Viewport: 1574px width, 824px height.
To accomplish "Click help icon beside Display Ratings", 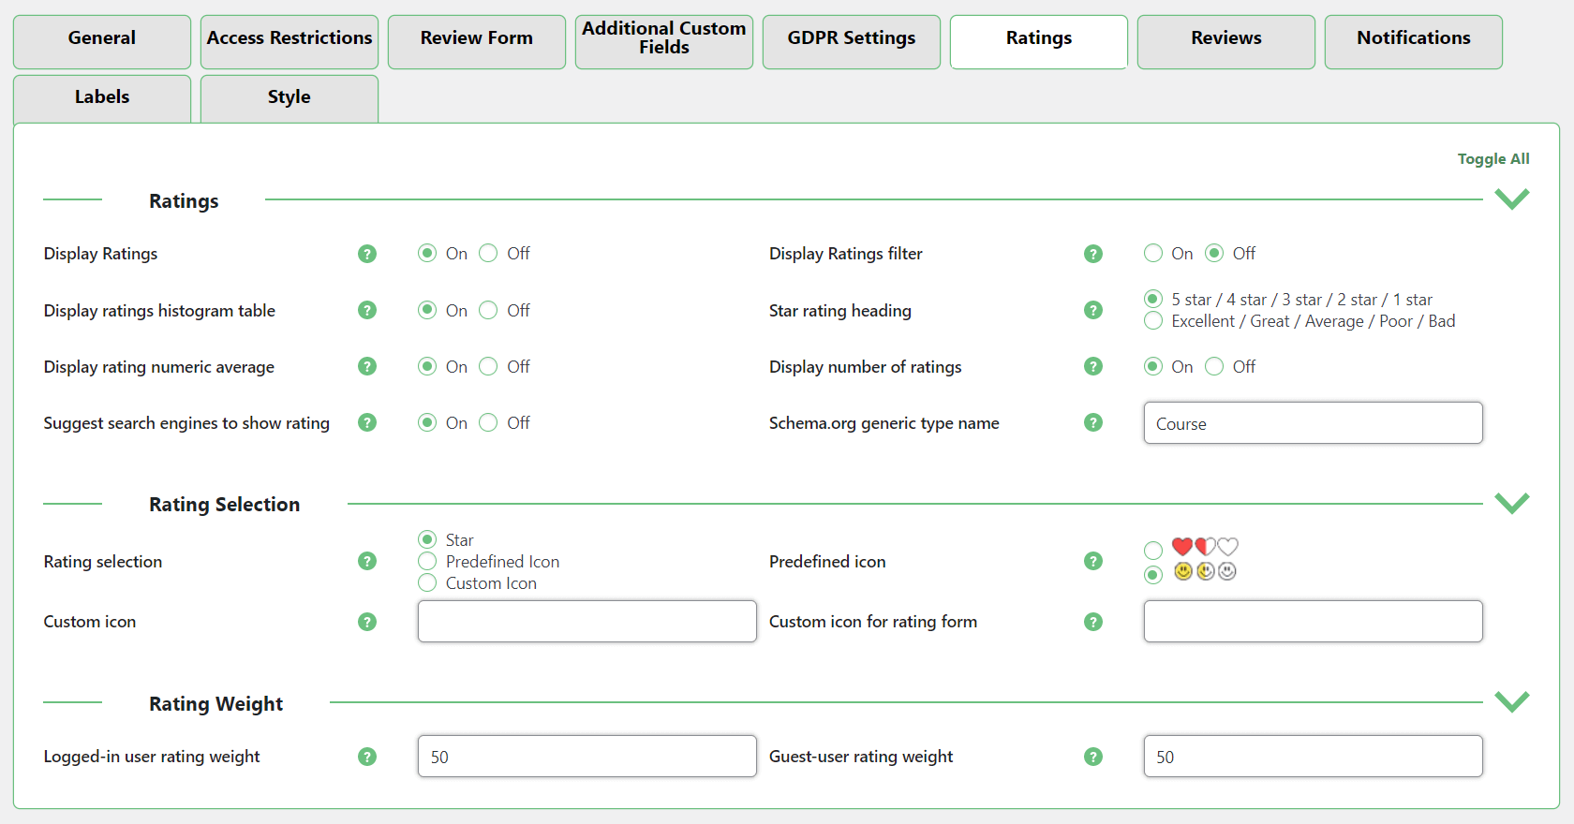I will pos(367,254).
